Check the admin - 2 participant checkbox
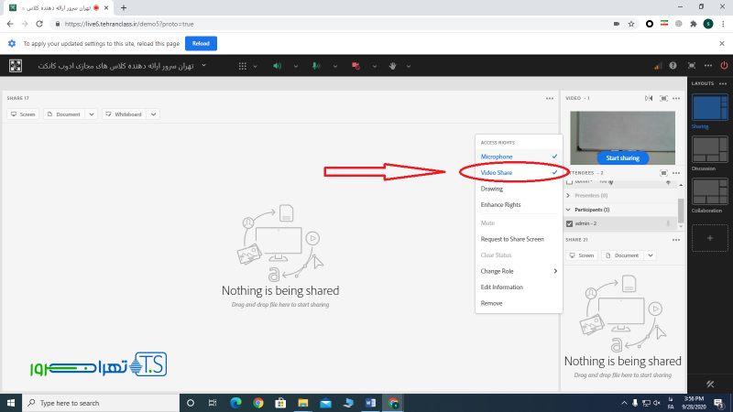733x412 pixels. pyautogui.click(x=570, y=223)
